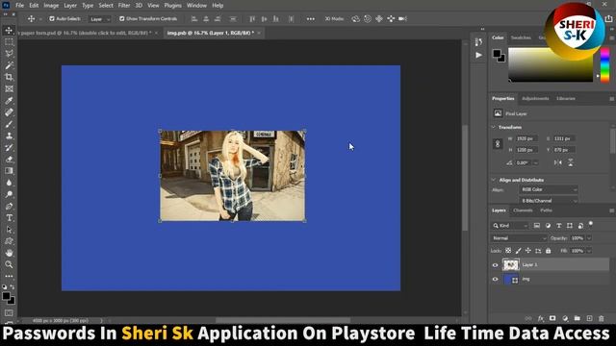
Task: Open the layer filter Kind dropdown
Action: (x=510, y=226)
